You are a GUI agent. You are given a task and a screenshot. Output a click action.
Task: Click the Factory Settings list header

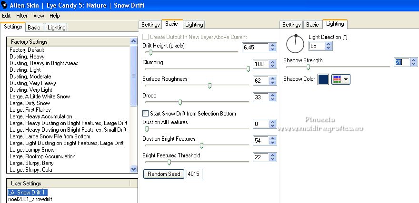pyautogui.click(x=68, y=42)
